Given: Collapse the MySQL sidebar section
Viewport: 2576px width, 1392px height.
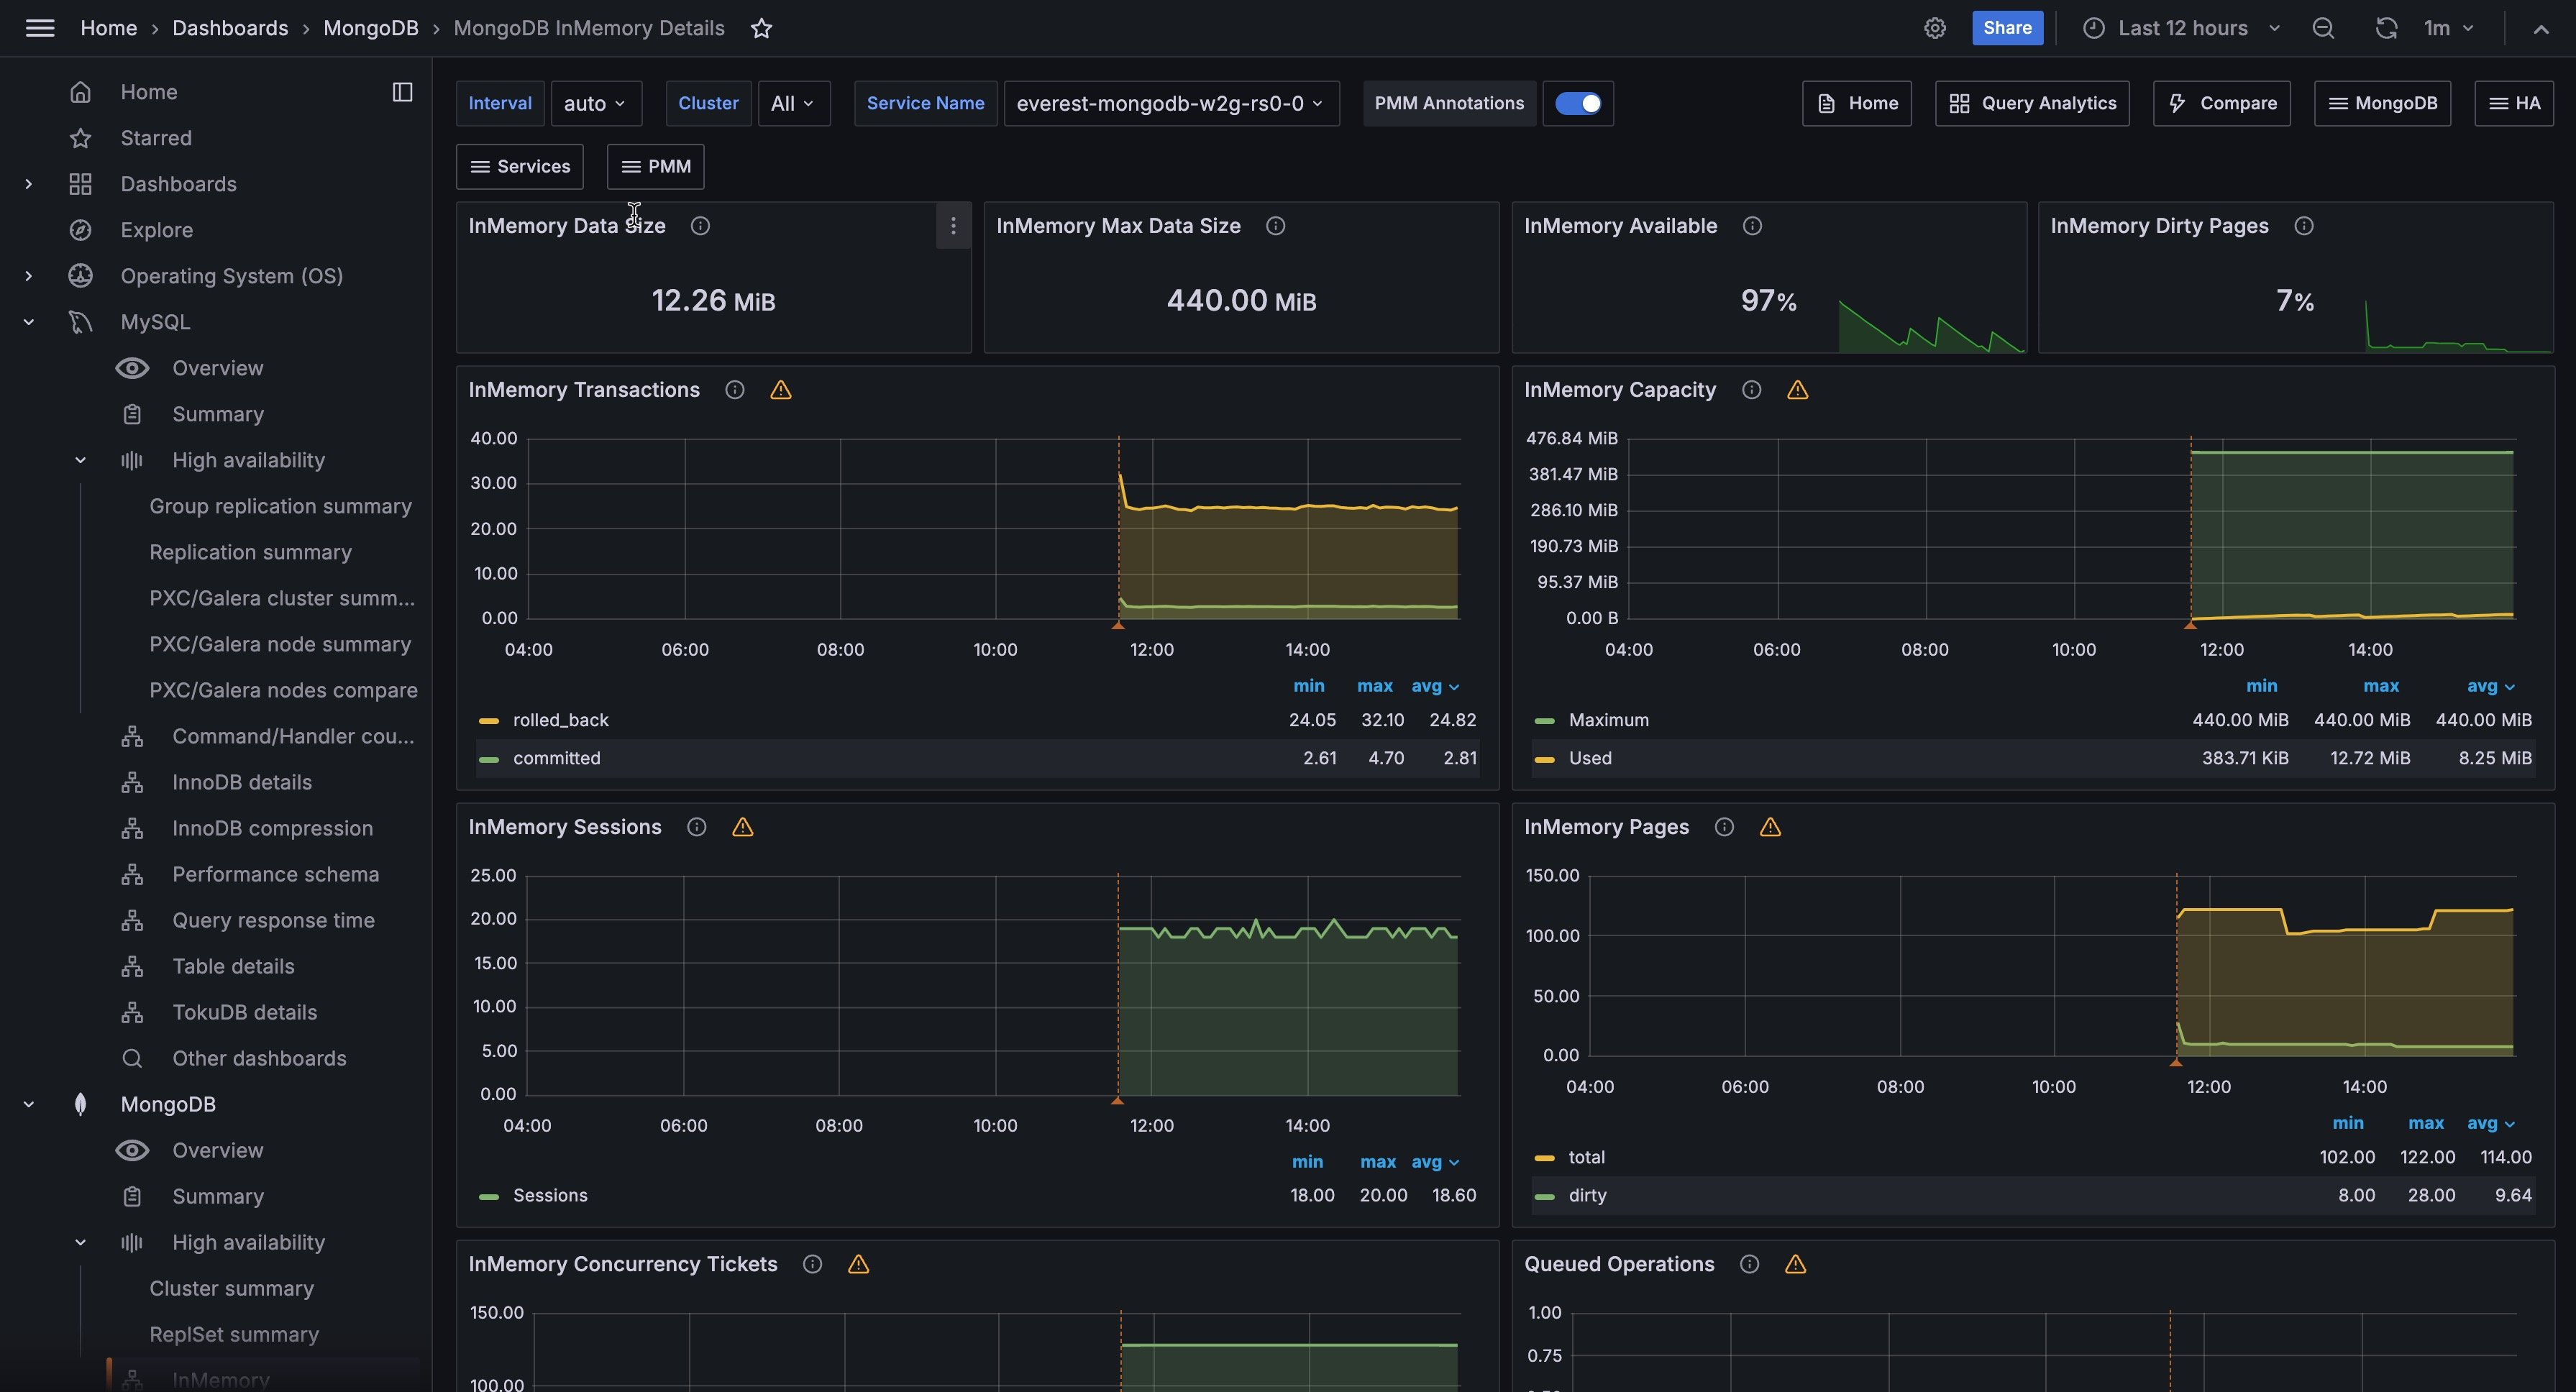Looking at the screenshot, I should 29,322.
